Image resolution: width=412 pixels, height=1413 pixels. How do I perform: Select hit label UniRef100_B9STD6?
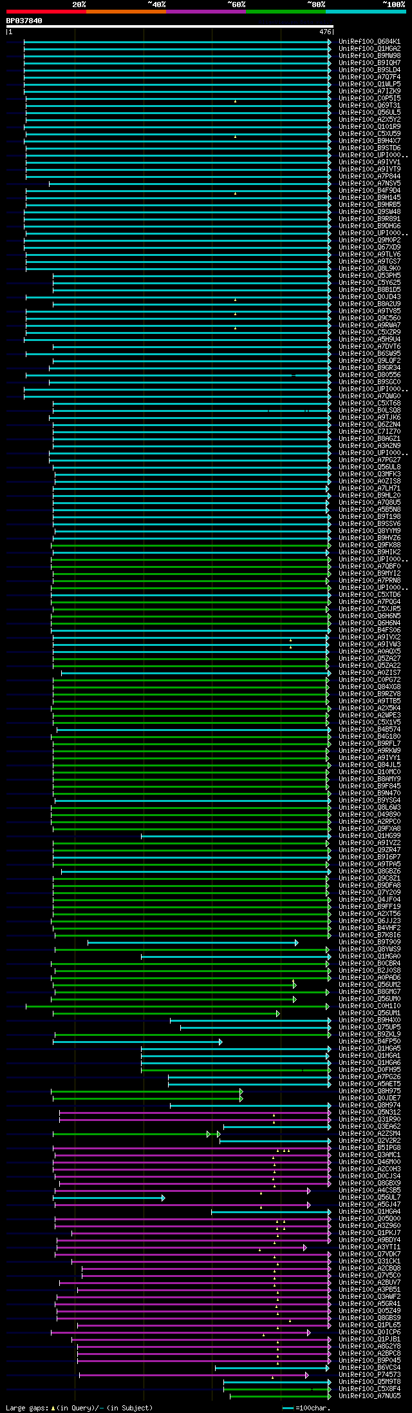click(x=370, y=148)
